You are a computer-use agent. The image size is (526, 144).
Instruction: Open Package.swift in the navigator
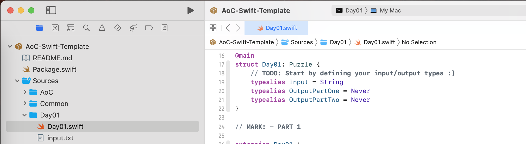point(54,69)
